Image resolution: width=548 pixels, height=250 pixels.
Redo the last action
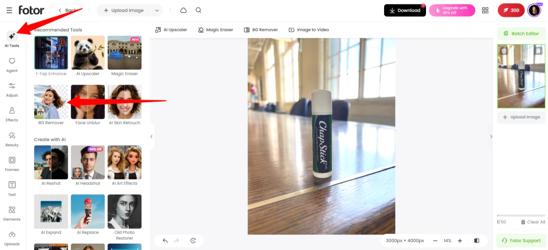click(x=177, y=240)
